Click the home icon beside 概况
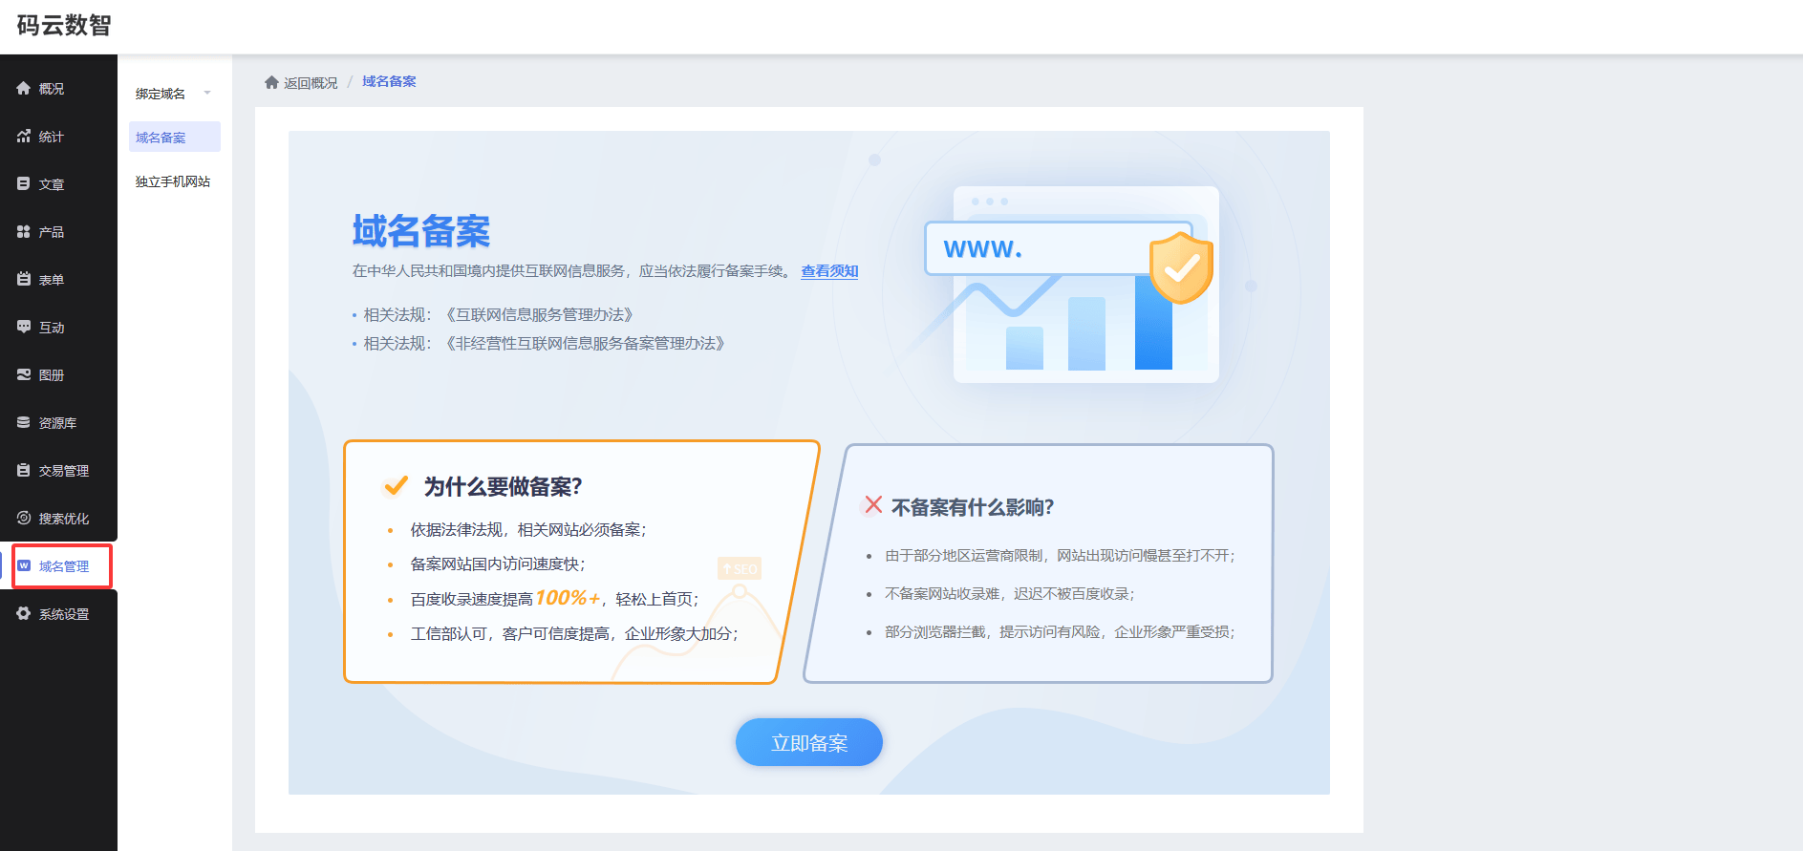 [x=24, y=88]
